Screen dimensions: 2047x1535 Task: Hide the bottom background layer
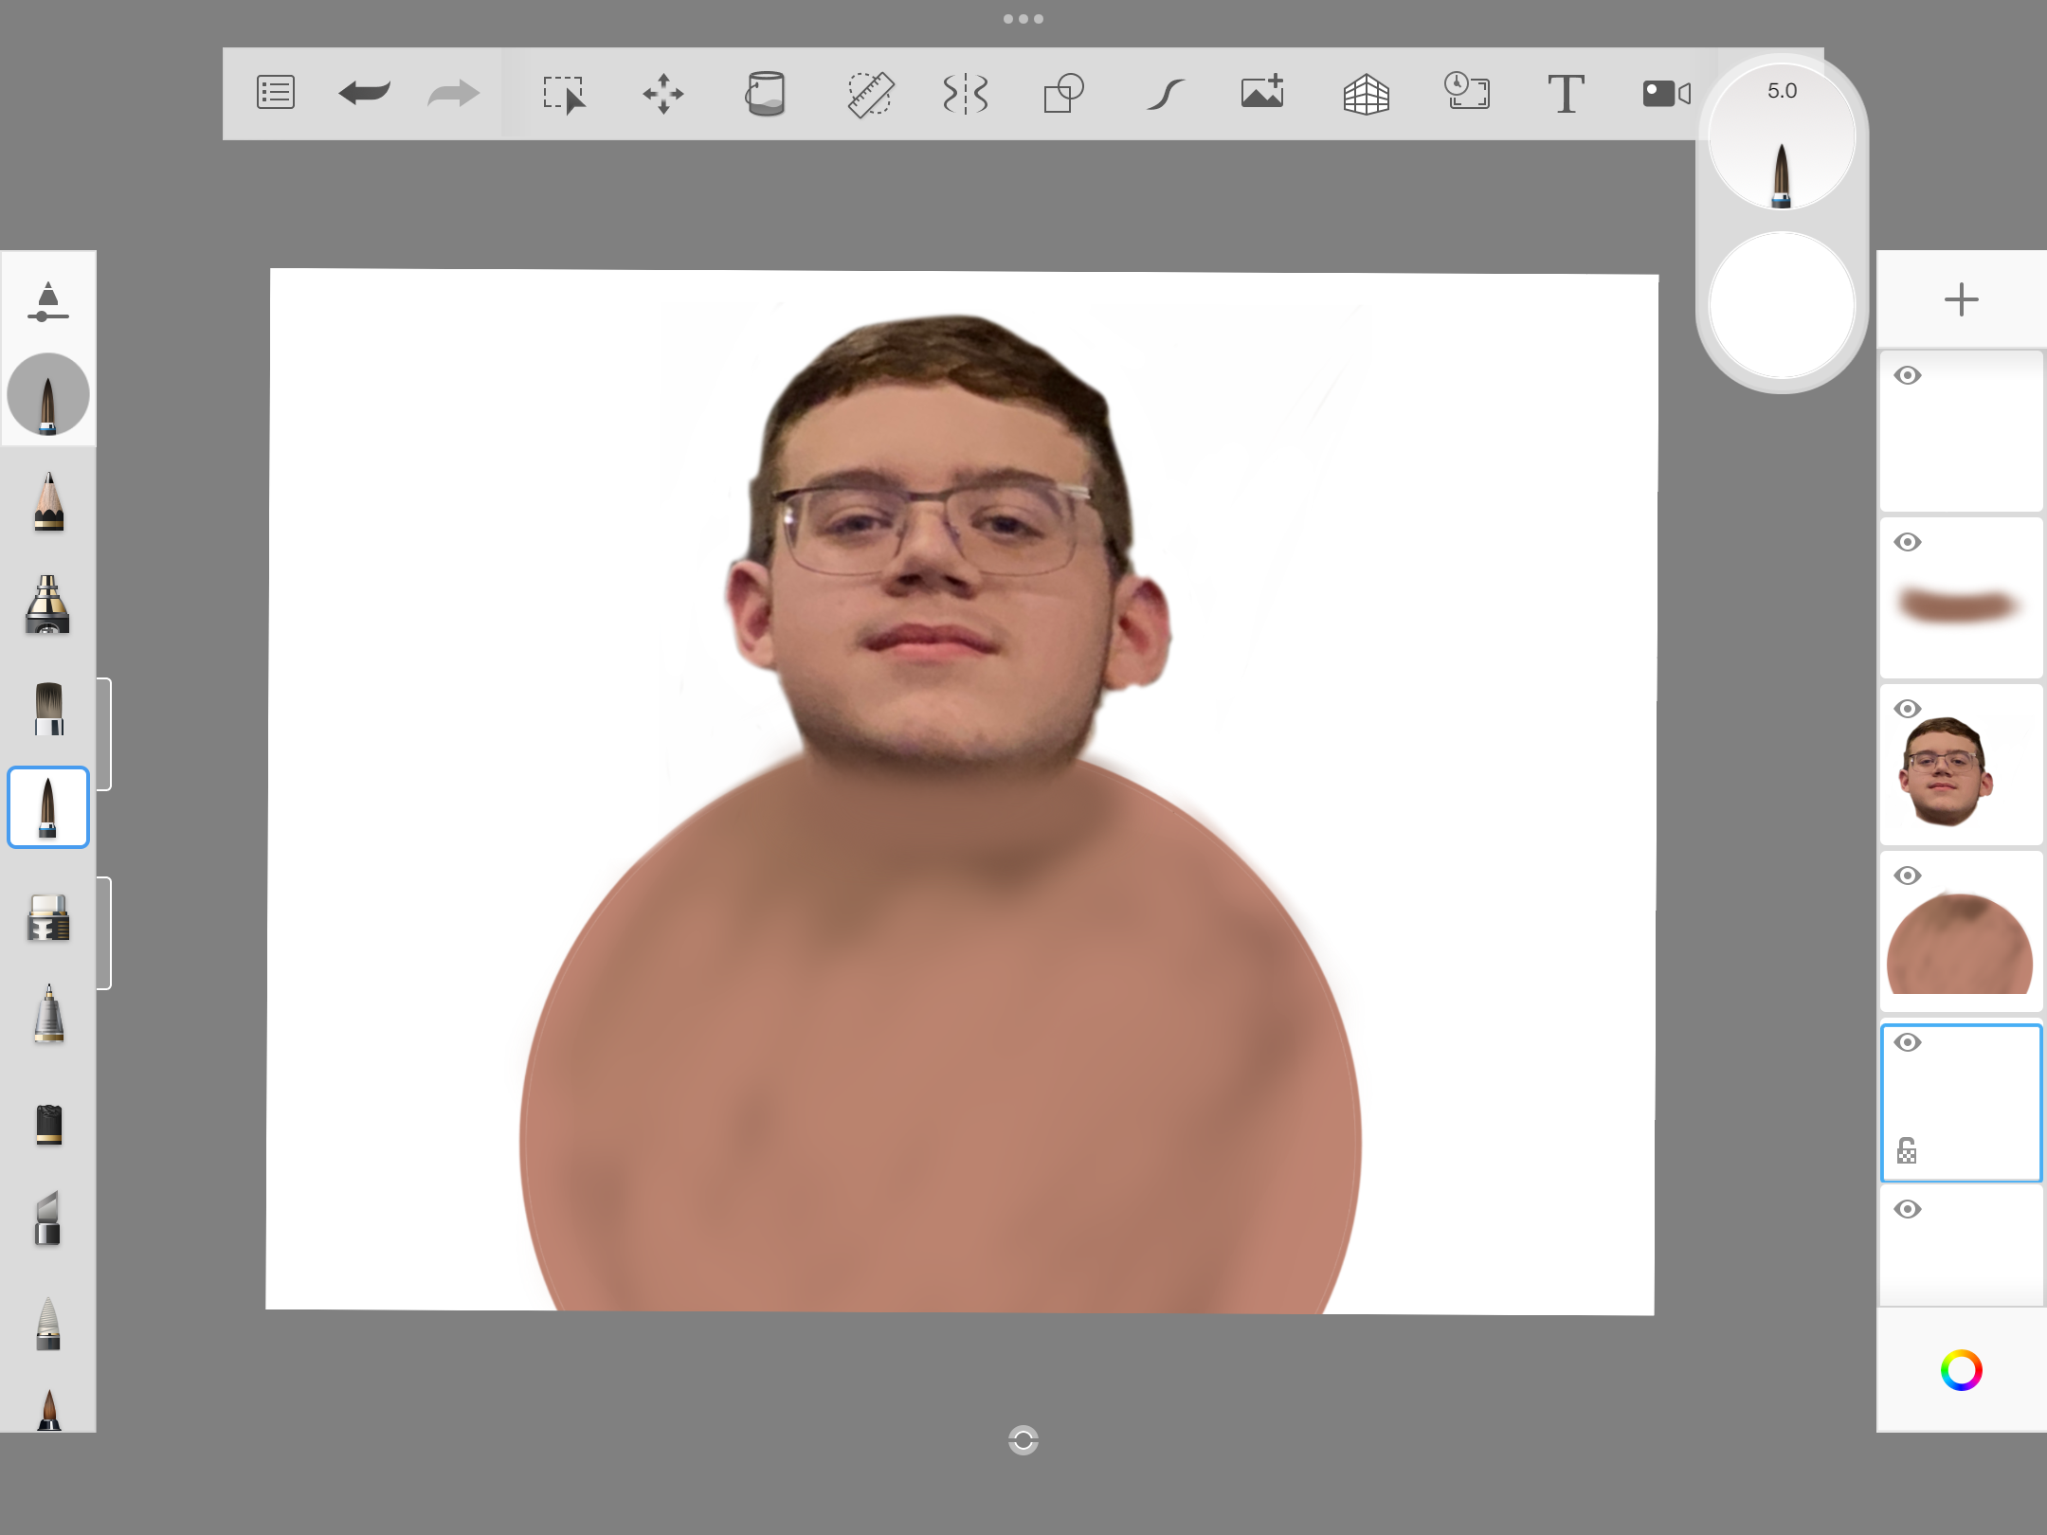[x=1908, y=1209]
